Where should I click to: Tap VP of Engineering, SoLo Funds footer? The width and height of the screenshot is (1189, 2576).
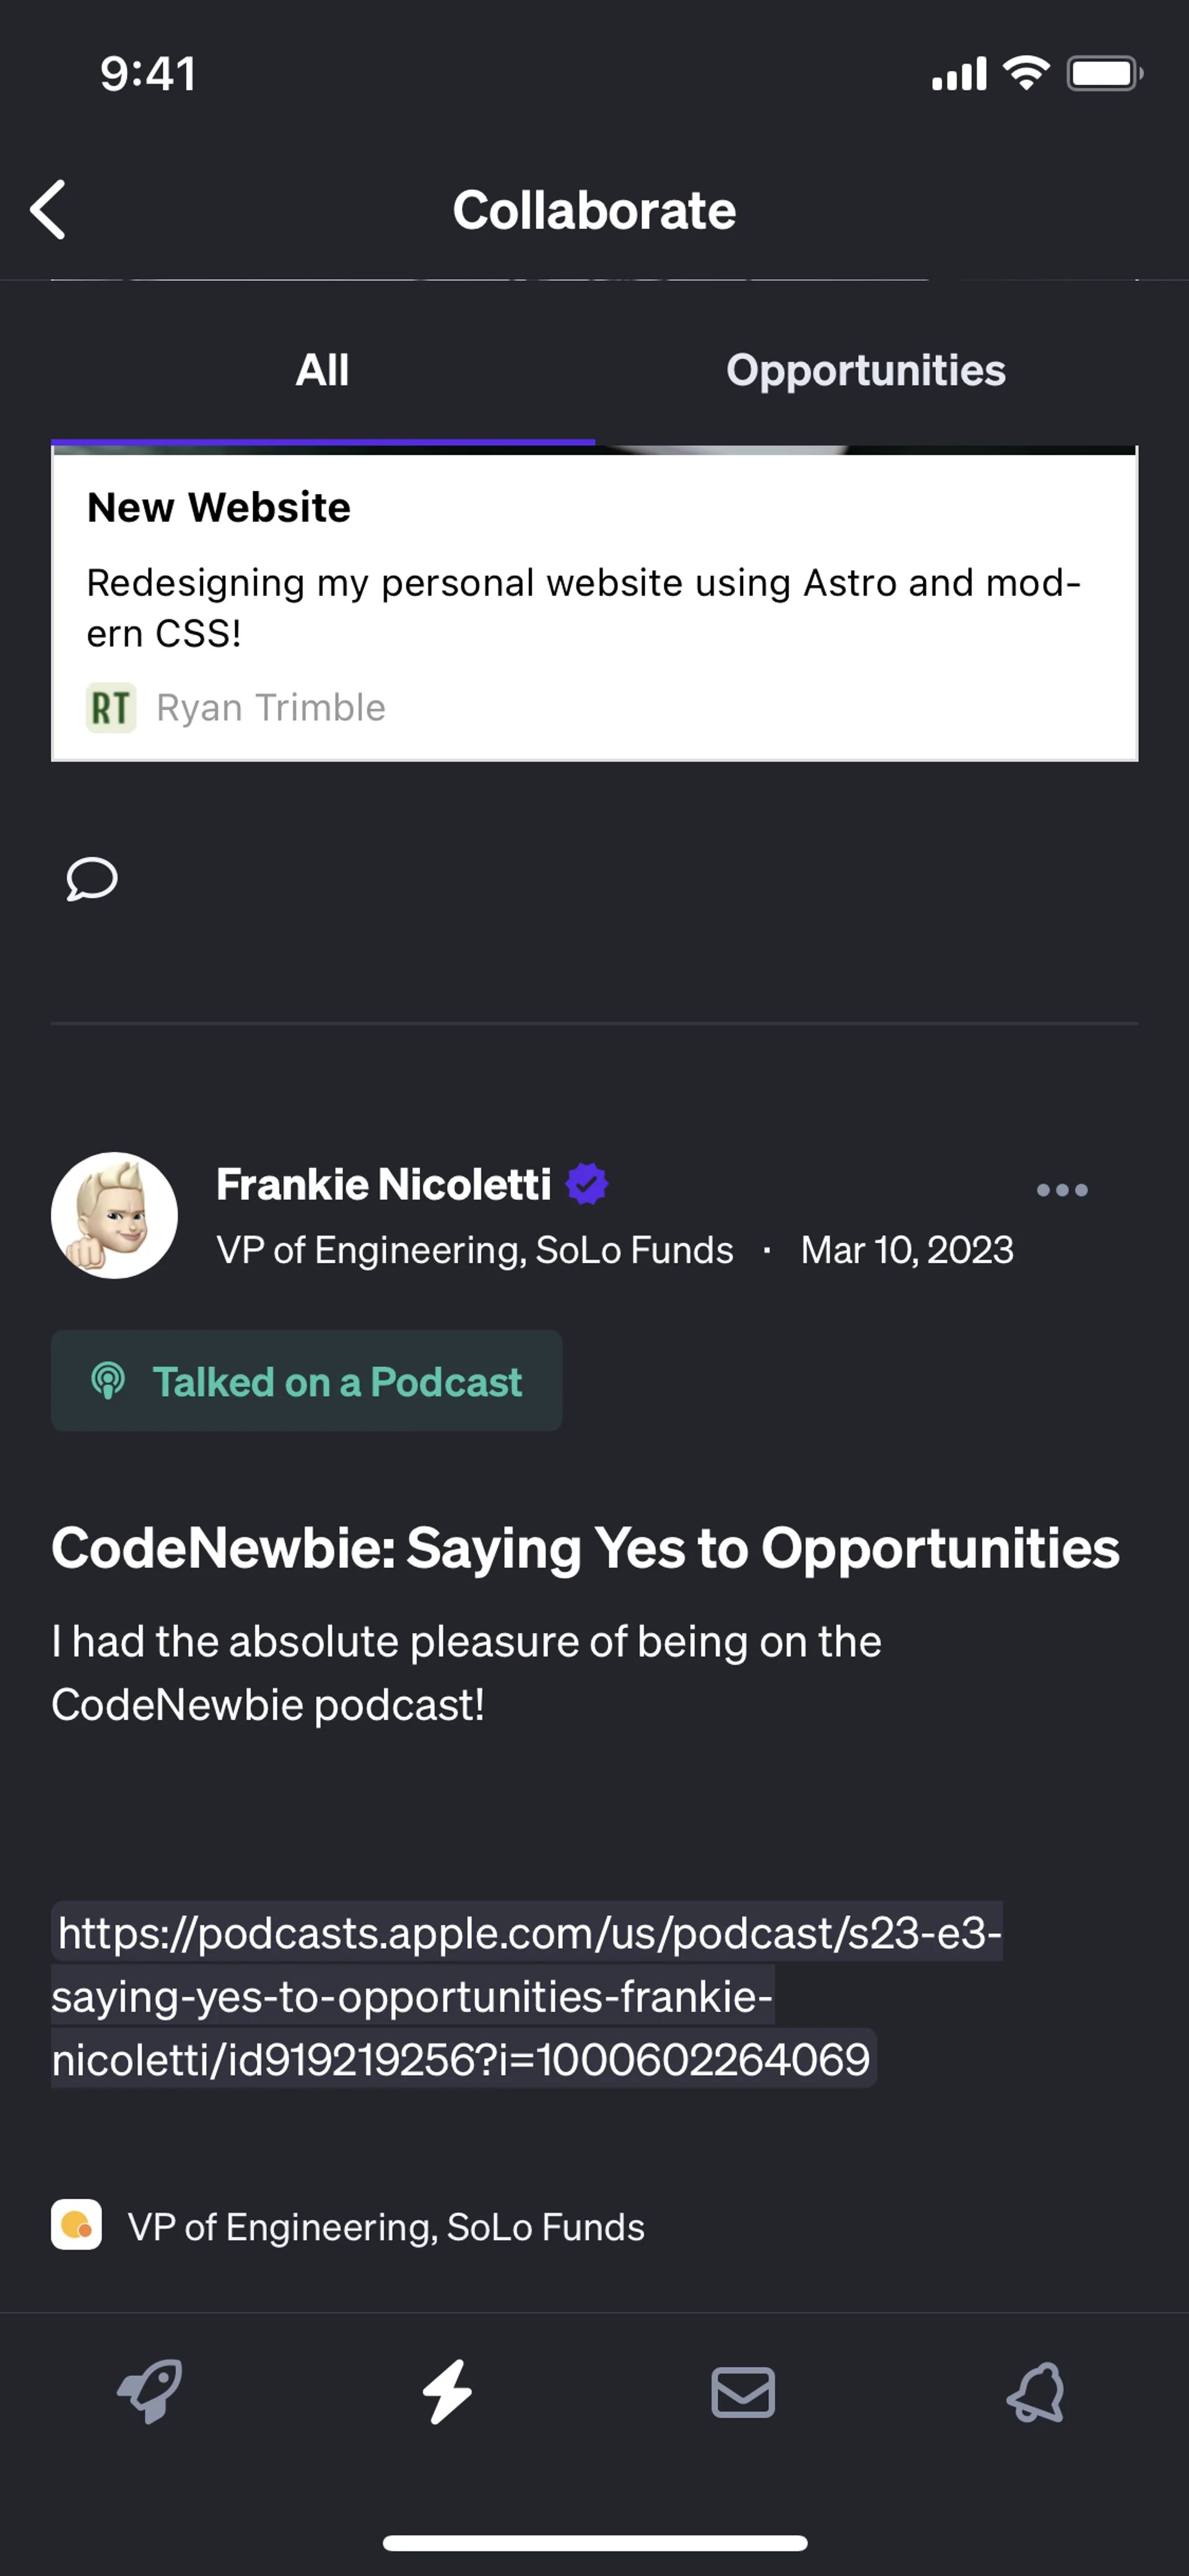tap(386, 2227)
